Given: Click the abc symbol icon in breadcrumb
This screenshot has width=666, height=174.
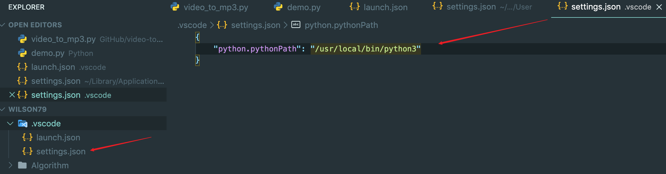Looking at the screenshot, I should [x=296, y=25].
